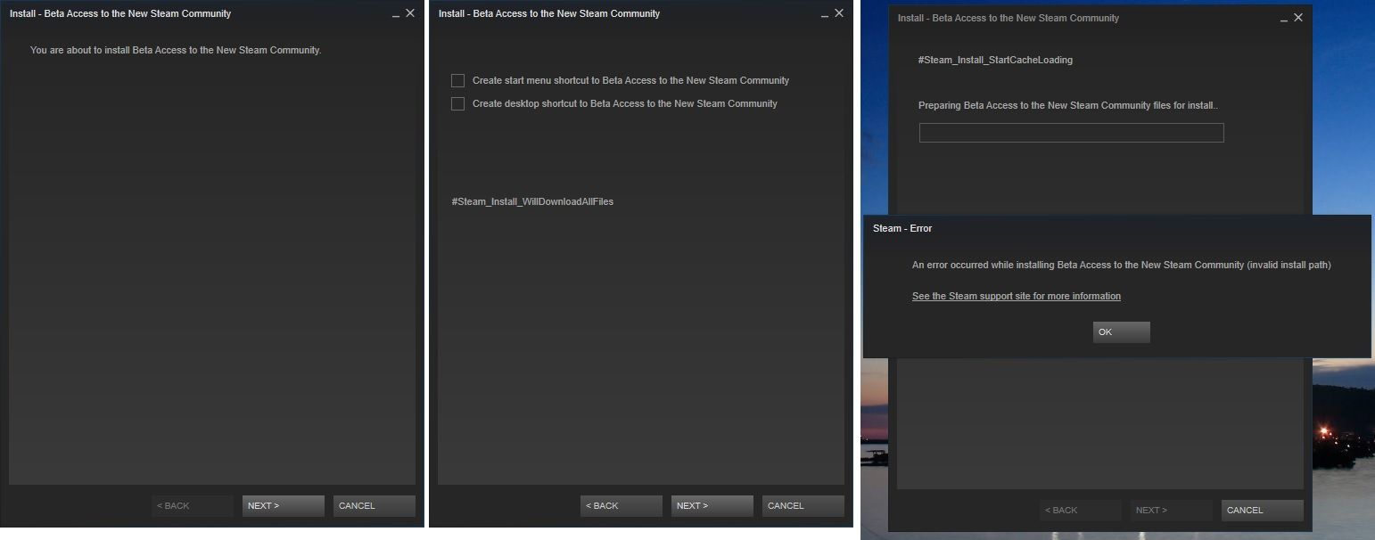Click NEXT in the first install window
Viewport: 1375px width, 540px height.
coord(283,506)
